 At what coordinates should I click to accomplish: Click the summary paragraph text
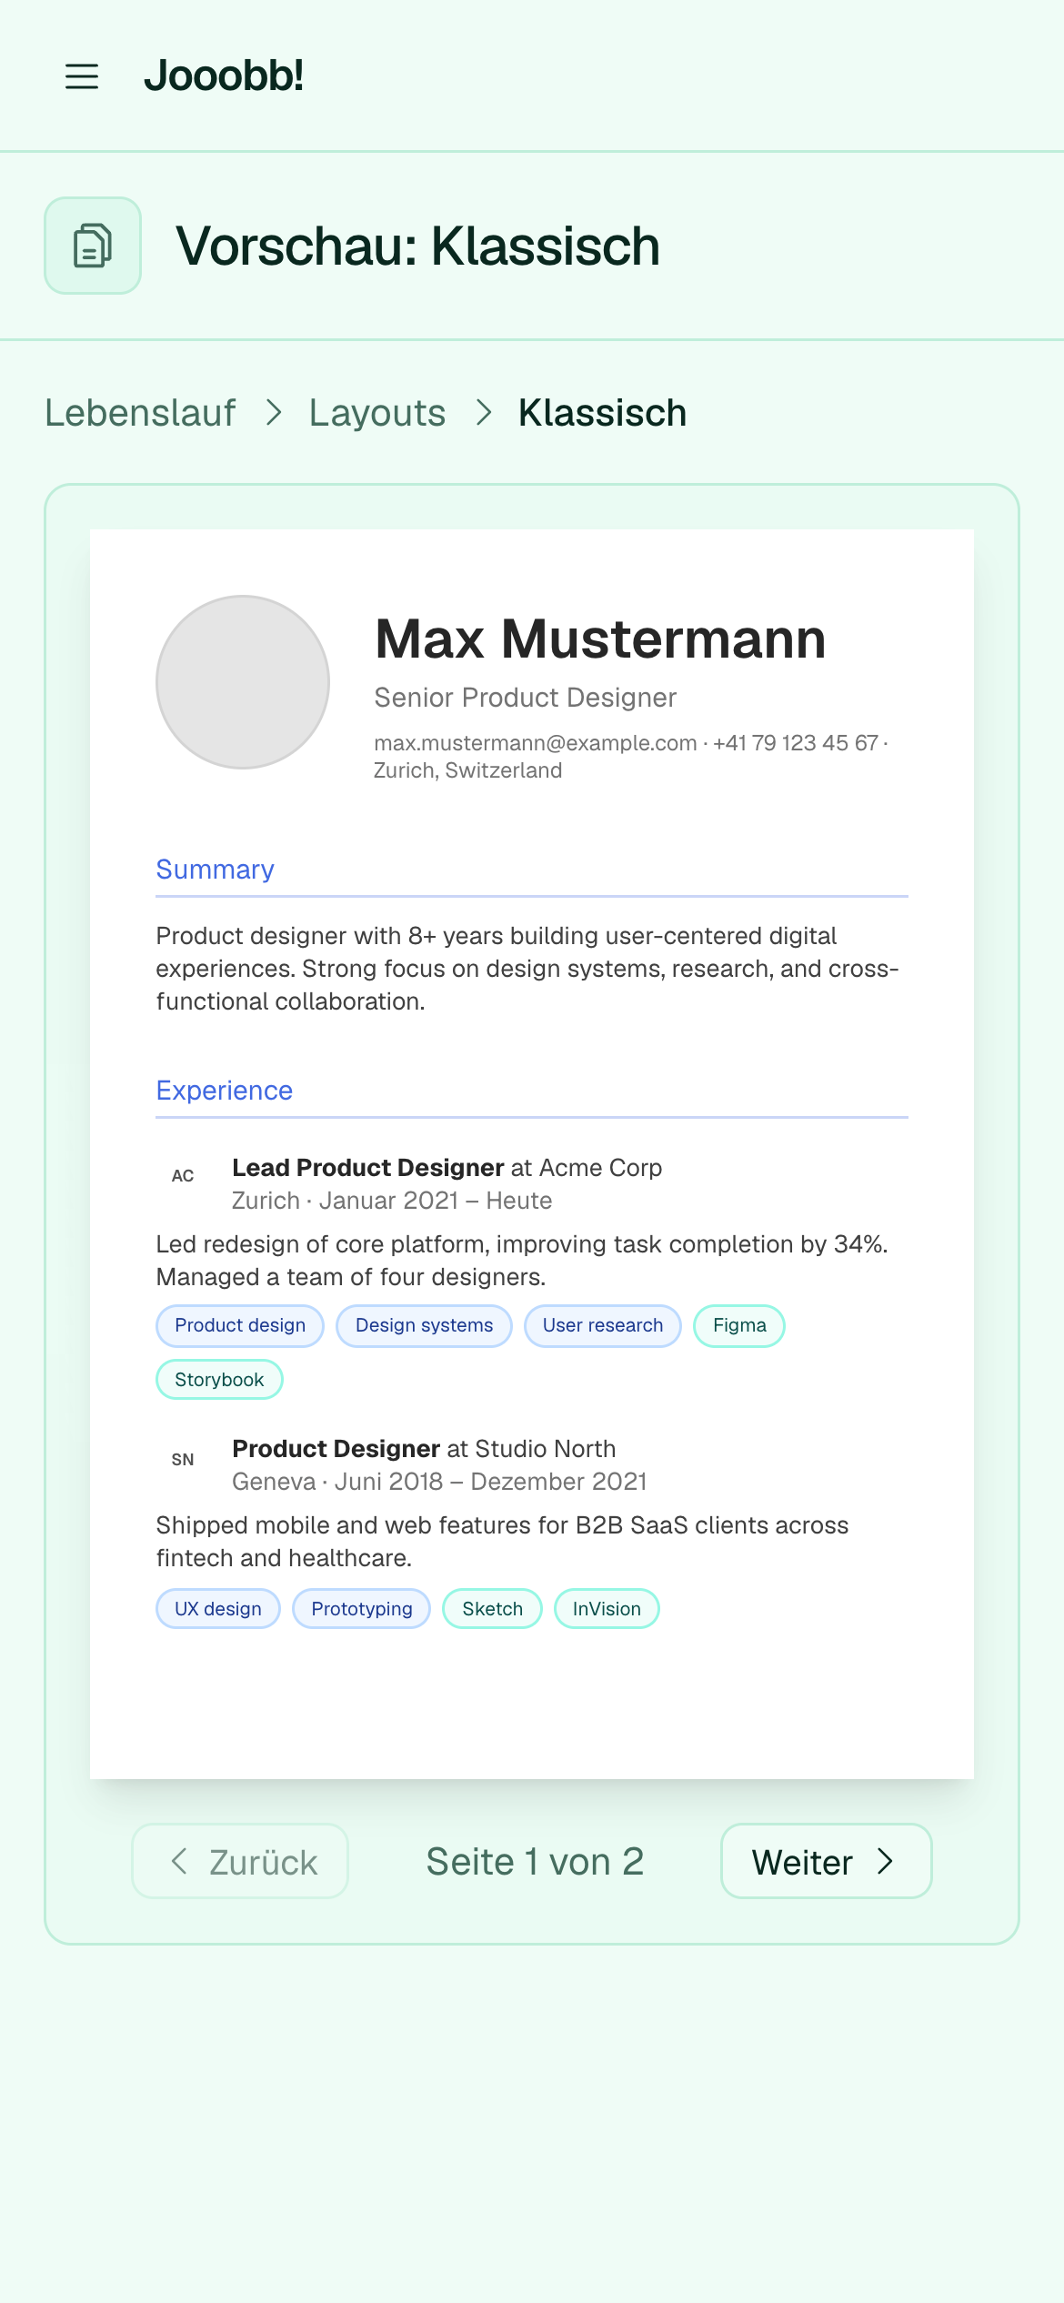[x=527, y=969]
